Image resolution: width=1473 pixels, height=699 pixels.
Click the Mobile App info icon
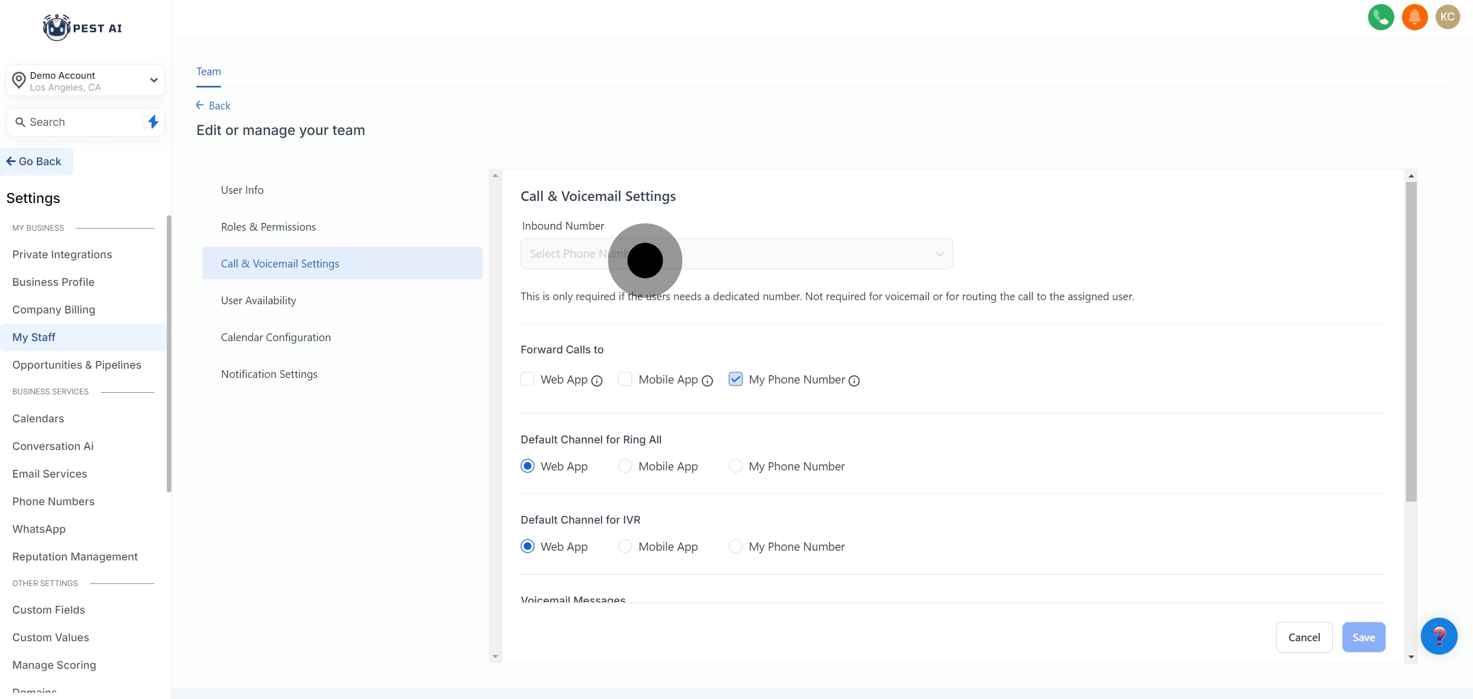tap(707, 380)
